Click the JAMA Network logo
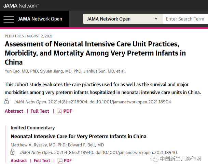The height and width of the screenshot is (168, 208). tap(21, 6)
